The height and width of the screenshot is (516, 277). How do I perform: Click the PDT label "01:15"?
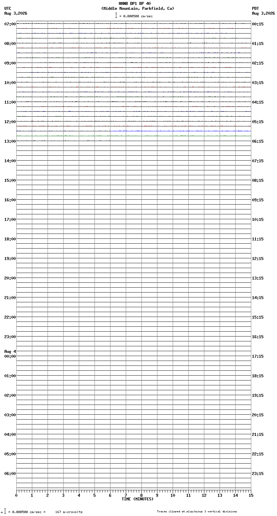258,44
